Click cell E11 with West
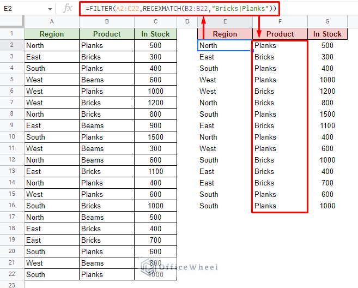The height and width of the screenshot is (288, 358). click(225, 148)
